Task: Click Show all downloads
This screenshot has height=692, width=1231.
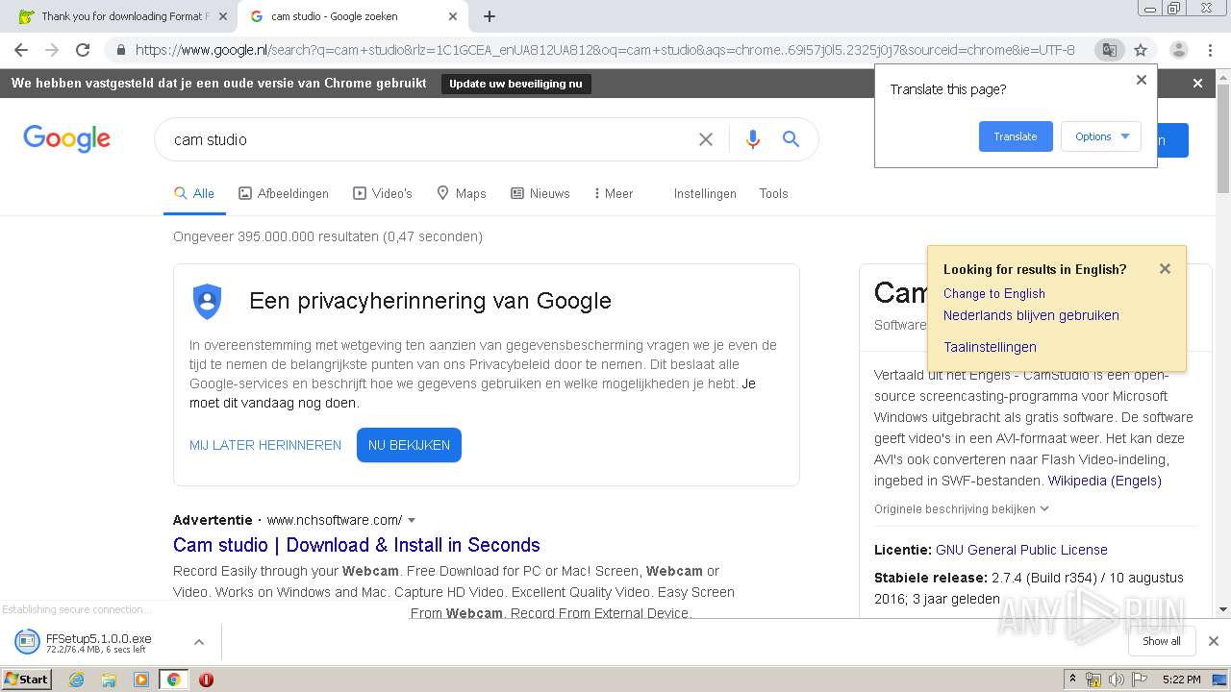Action: pyautogui.click(x=1162, y=641)
